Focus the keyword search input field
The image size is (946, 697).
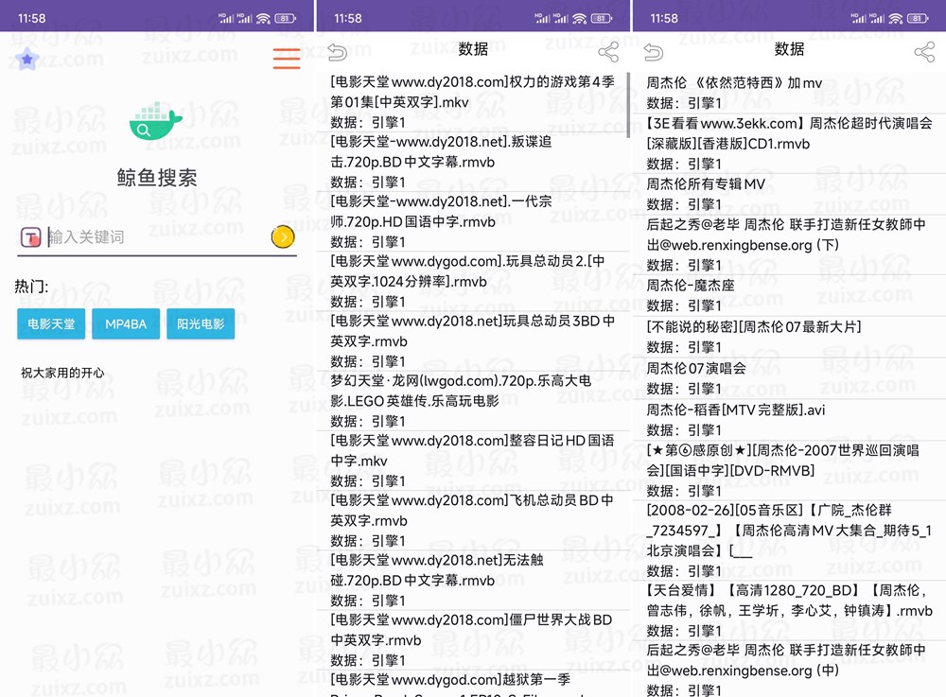(x=158, y=237)
